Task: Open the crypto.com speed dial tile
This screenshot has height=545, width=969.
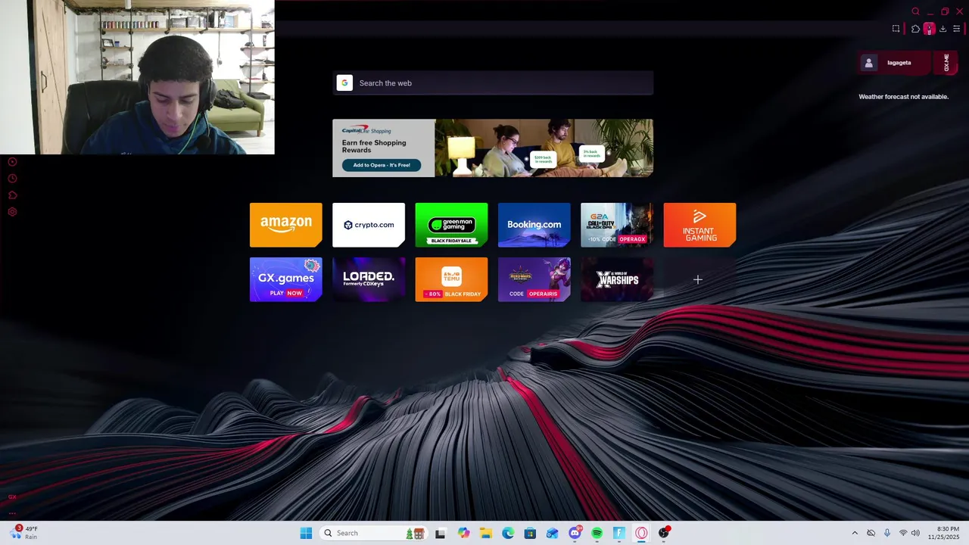Action: 369,225
